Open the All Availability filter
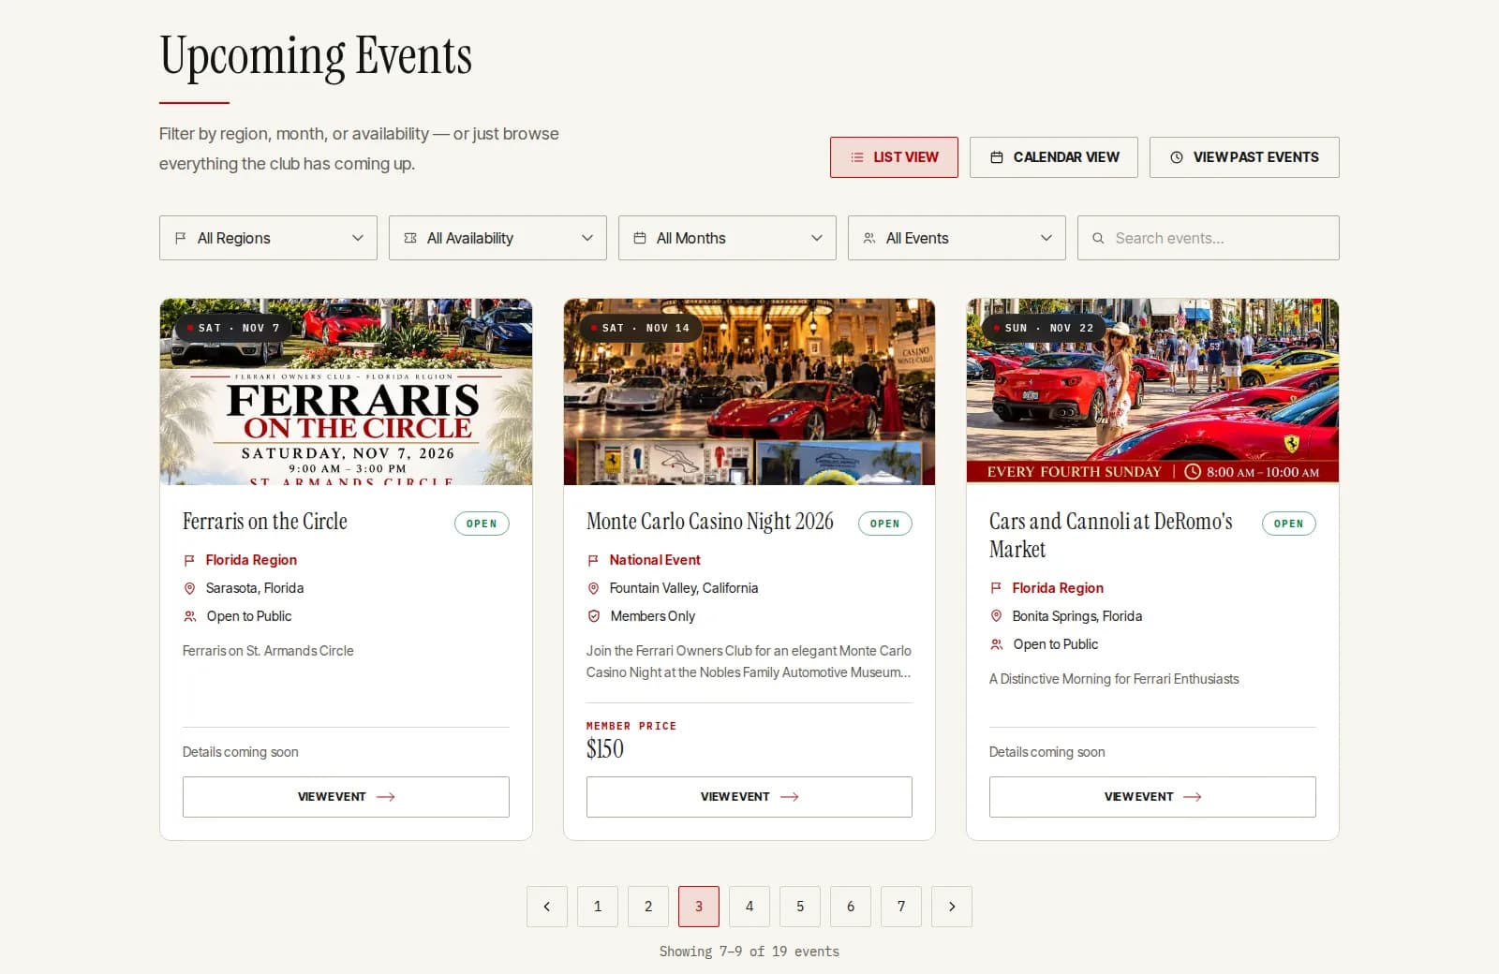 pos(497,238)
